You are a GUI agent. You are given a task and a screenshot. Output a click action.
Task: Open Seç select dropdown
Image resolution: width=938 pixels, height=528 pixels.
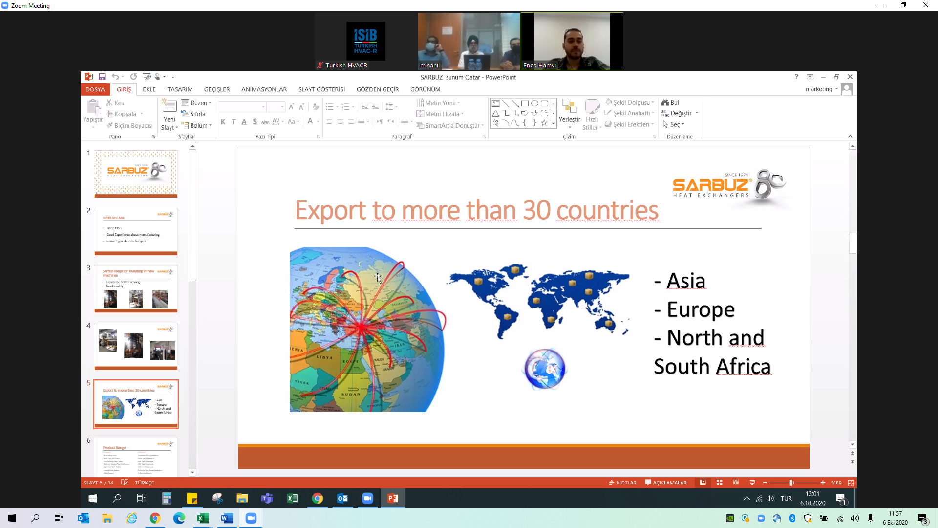674,124
